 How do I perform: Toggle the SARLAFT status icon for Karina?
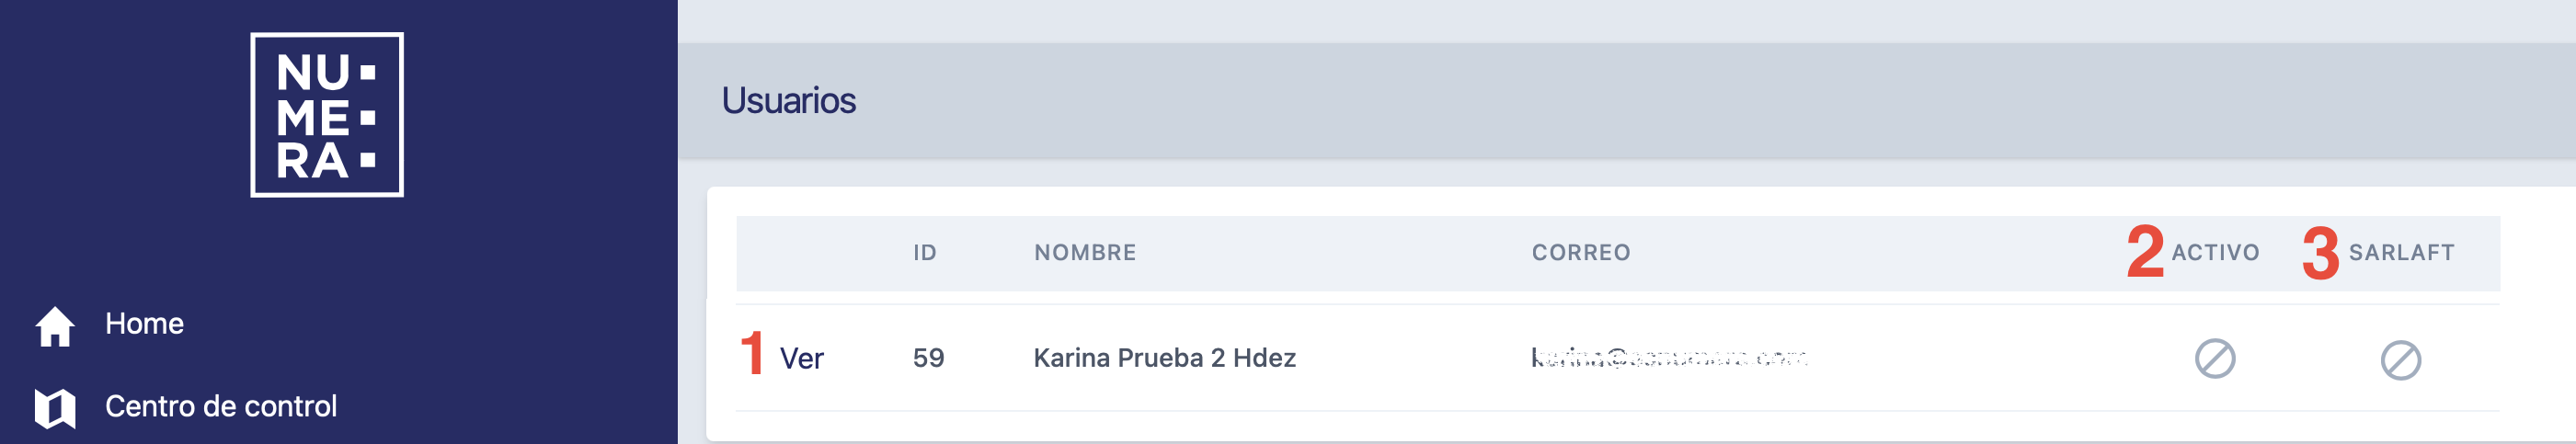click(x=2400, y=360)
